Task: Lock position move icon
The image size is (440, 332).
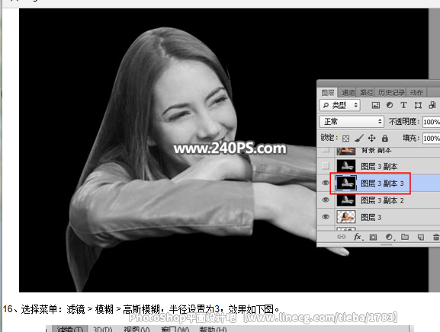Action: point(372,138)
